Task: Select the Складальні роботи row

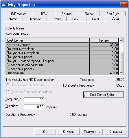Action: (62, 69)
